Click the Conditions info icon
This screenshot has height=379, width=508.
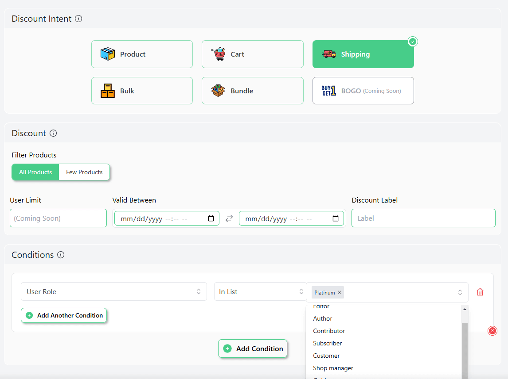[x=61, y=255]
